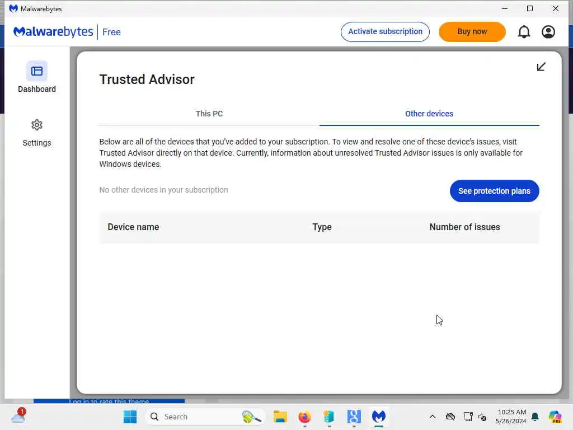573x430 pixels.
Task: Open weather widget on taskbar
Action: tap(18, 417)
